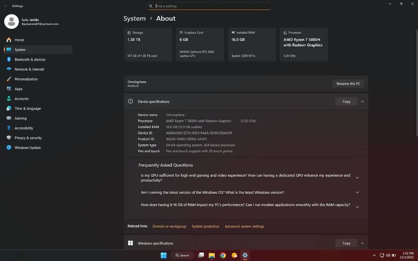Open the weather app taskbar icon
Screen dimensions: 418x261
click(234, 256)
